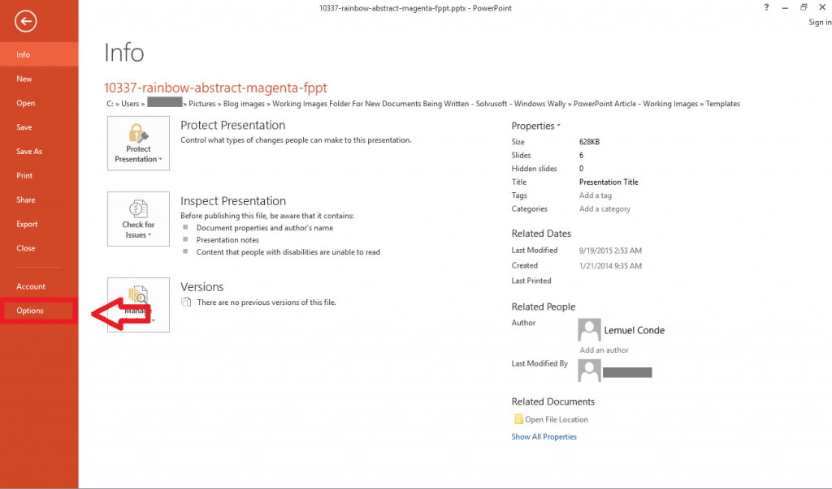832x489 pixels.
Task: Click the back arrow to exit Backstage view
Action: (25, 21)
